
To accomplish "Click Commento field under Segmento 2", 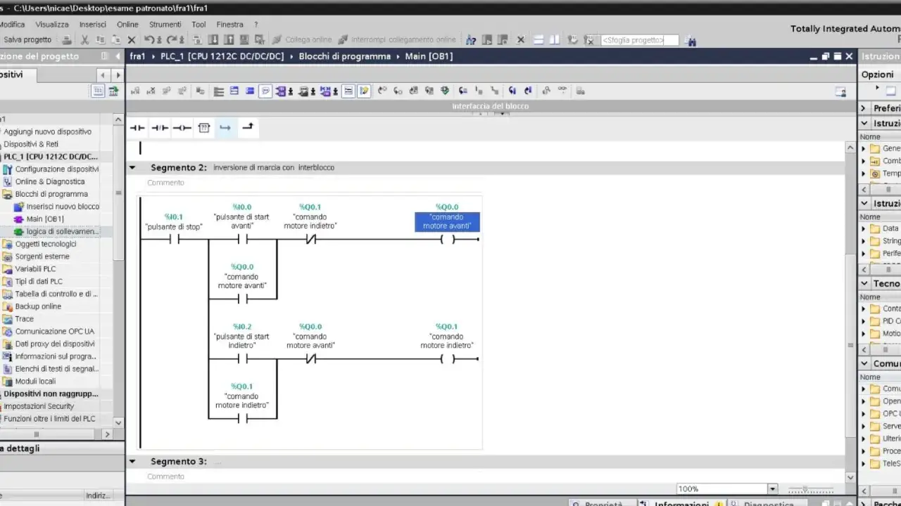I will (x=165, y=183).
